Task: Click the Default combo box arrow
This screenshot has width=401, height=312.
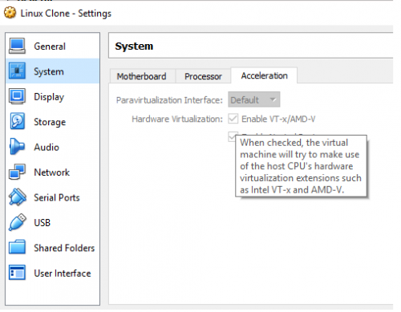Action: pos(273,99)
